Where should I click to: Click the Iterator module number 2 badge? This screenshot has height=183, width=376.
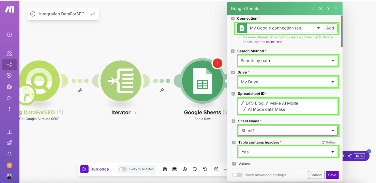135,112
